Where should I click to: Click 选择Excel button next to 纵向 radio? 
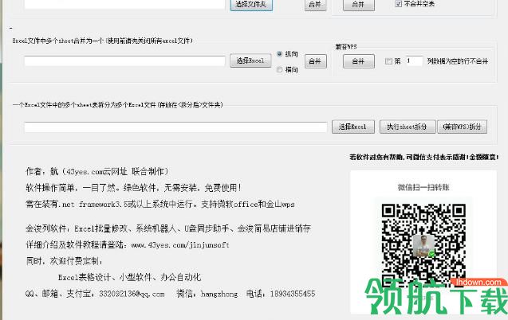[250, 60]
